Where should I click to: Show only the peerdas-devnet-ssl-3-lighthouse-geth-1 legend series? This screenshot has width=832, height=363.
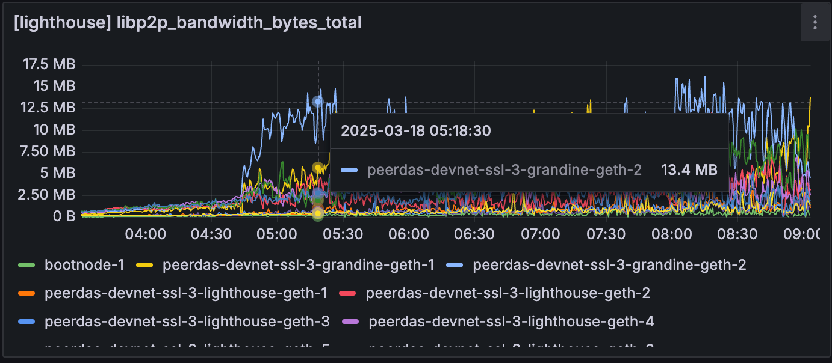(186, 294)
